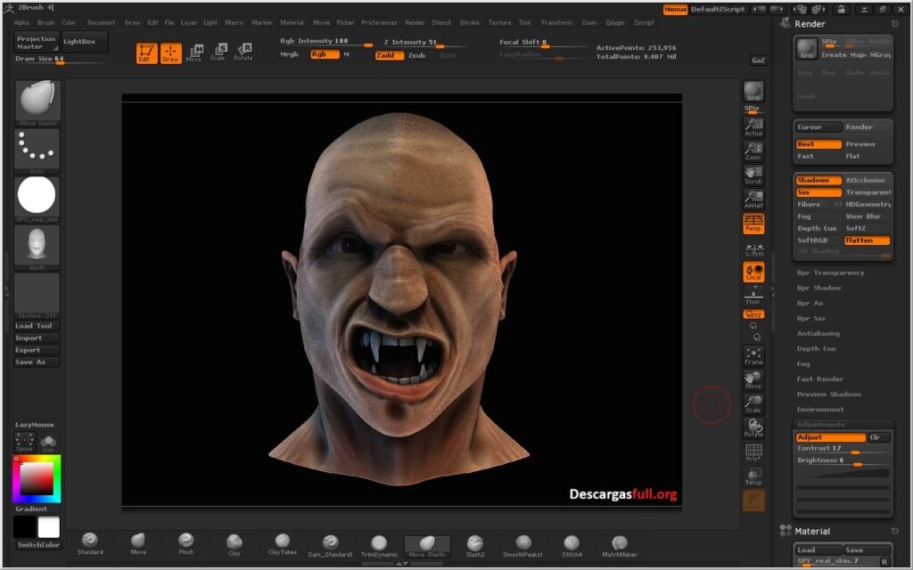This screenshot has width=913, height=570.
Task: Open the DefaultZScript dropdown at the top
Action: click(716, 9)
